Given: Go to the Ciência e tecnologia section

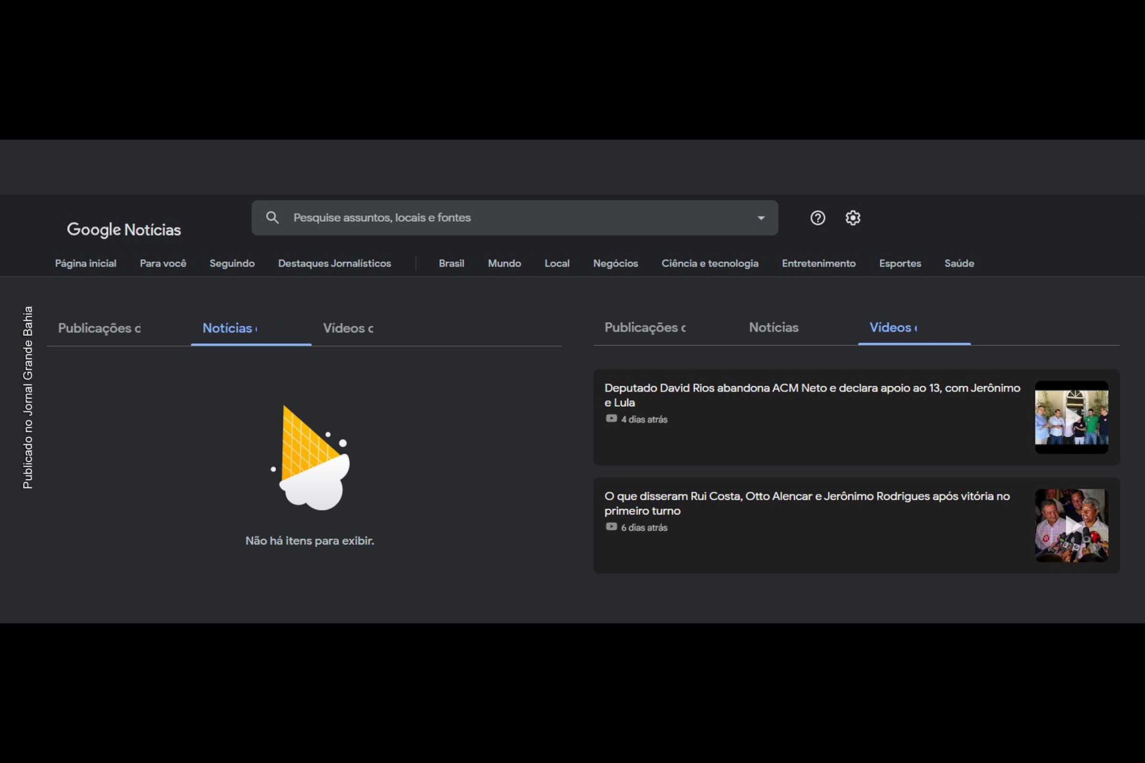Looking at the screenshot, I should pos(710,263).
